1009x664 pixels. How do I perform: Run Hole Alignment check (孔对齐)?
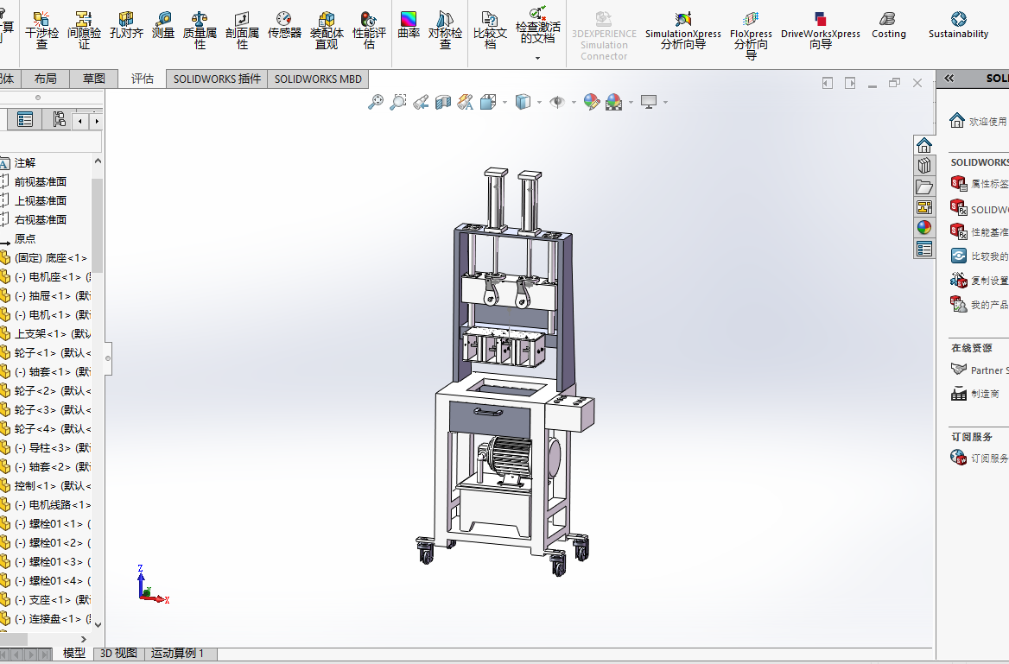tap(126, 26)
